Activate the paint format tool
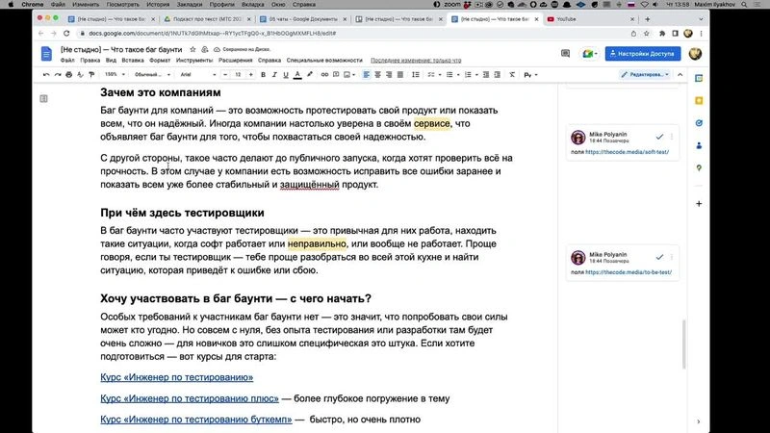This screenshot has width=770, height=433. click(x=91, y=75)
